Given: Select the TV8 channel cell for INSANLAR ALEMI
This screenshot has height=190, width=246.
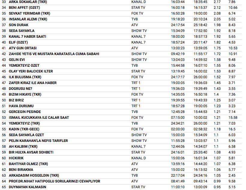Looking at the screenshot, I should 135,19.
